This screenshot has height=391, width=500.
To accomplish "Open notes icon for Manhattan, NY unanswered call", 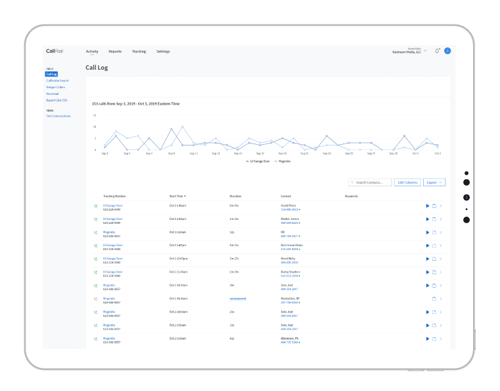I will tap(434, 299).
